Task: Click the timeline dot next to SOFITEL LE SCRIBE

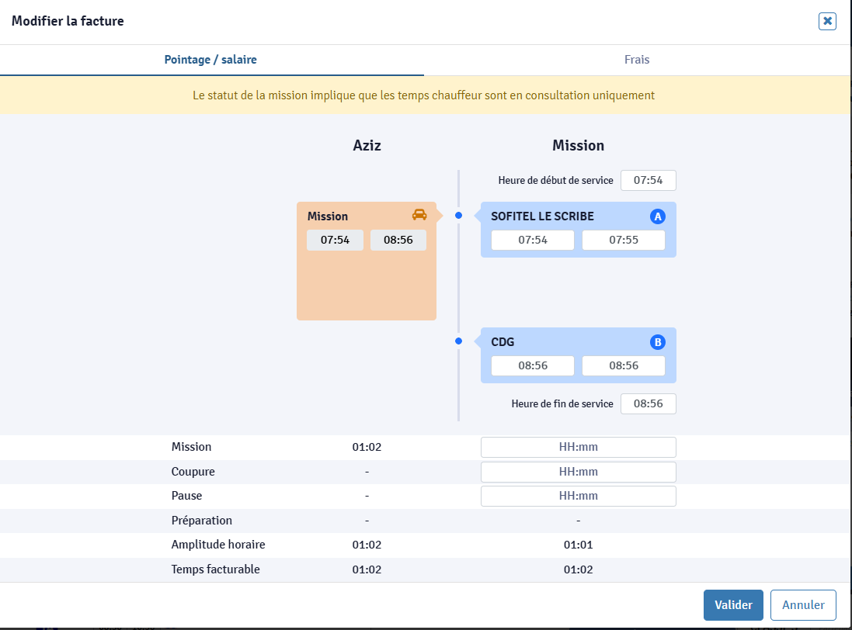Action: point(458,216)
